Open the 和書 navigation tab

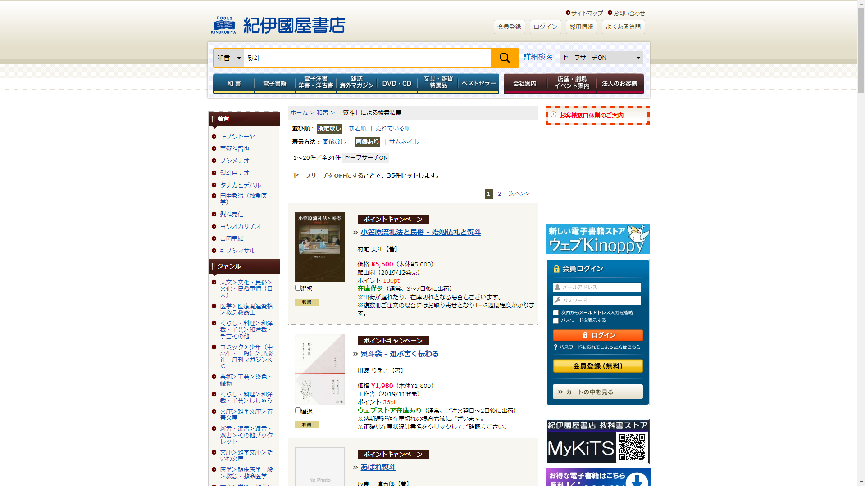[x=234, y=84]
